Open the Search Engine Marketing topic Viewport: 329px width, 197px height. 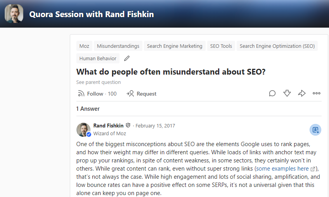click(x=175, y=46)
